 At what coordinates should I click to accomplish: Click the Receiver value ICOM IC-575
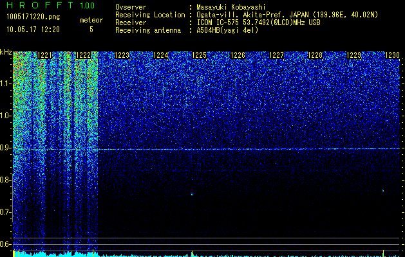click(218, 22)
